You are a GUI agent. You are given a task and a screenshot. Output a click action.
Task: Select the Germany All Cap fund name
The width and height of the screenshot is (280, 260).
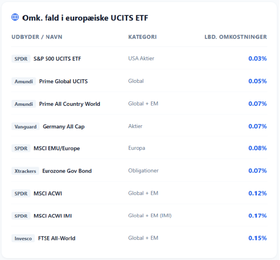(x=64, y=126)
